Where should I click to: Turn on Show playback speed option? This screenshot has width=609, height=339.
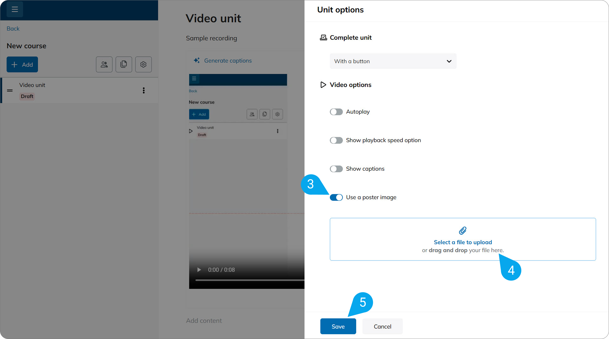[x=336, y=140]
